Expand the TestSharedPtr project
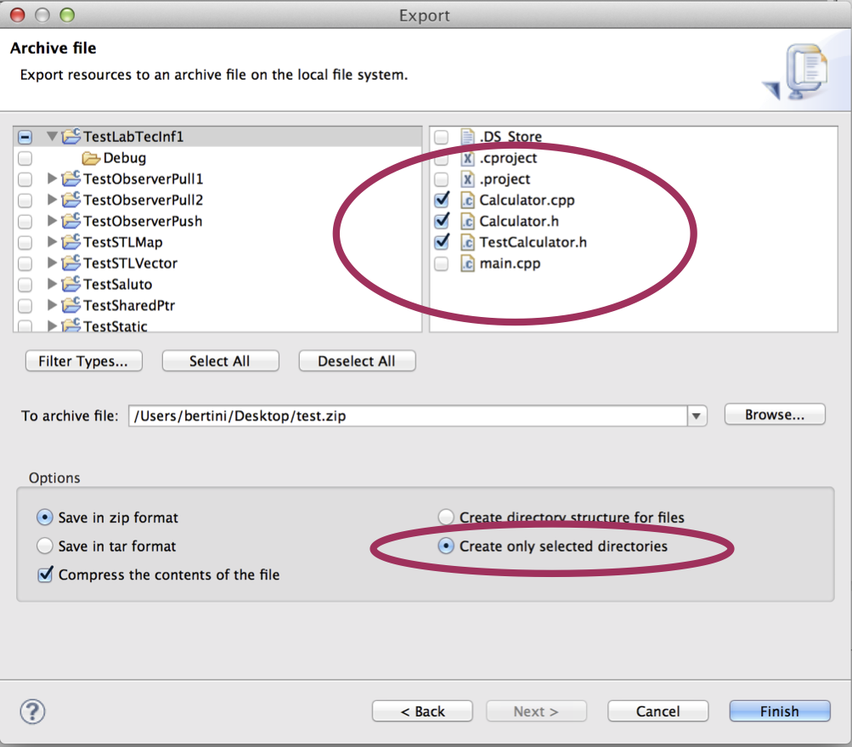This screenshot has width=852, height=747. pyautogui.click(x=52, y=304)
